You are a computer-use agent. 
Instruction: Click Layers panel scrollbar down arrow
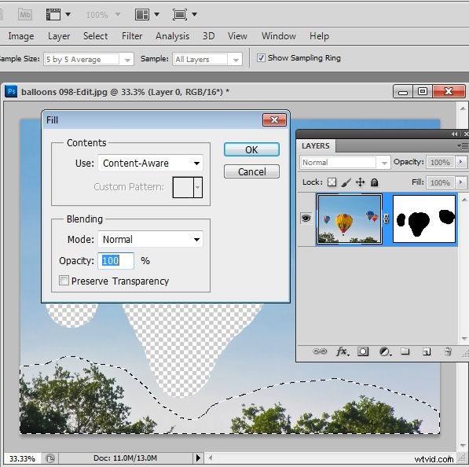(x=464, y=339)
